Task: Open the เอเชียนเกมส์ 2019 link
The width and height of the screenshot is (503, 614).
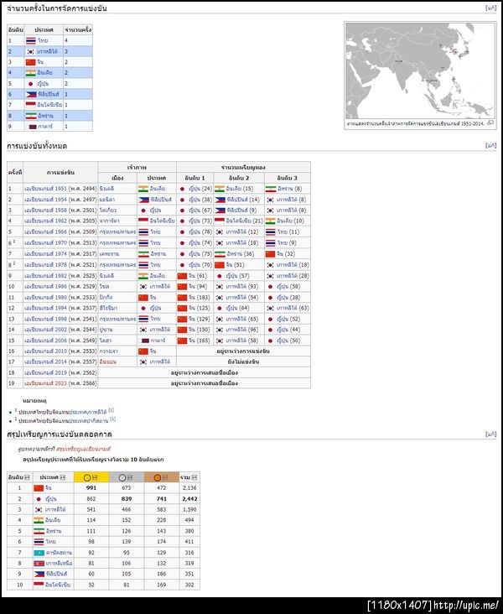Action: pos(45,372)
